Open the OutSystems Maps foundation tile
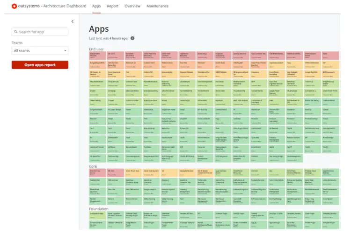This screenshot has width=351, height=234. click(x=97, y=215)
